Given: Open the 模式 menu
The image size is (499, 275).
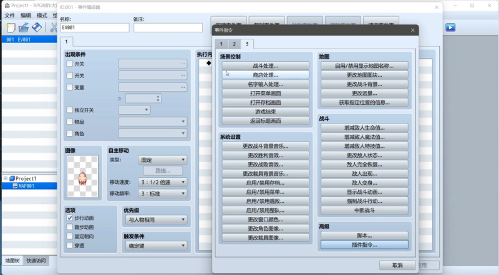Looking at the screenshot, I should [42, 15].
